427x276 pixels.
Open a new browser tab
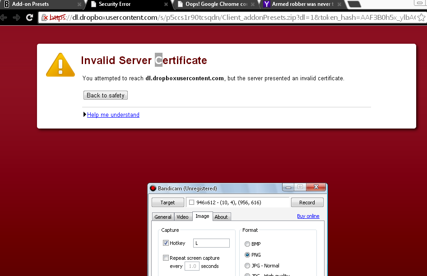click(354, 4)
